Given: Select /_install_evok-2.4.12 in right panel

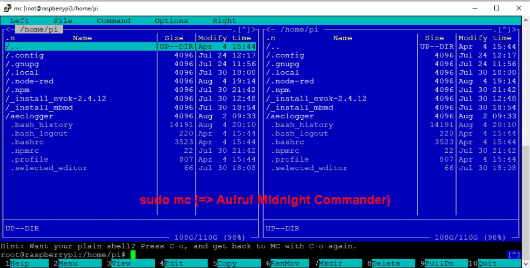Looking at the screenshot, I should [391, 99].
